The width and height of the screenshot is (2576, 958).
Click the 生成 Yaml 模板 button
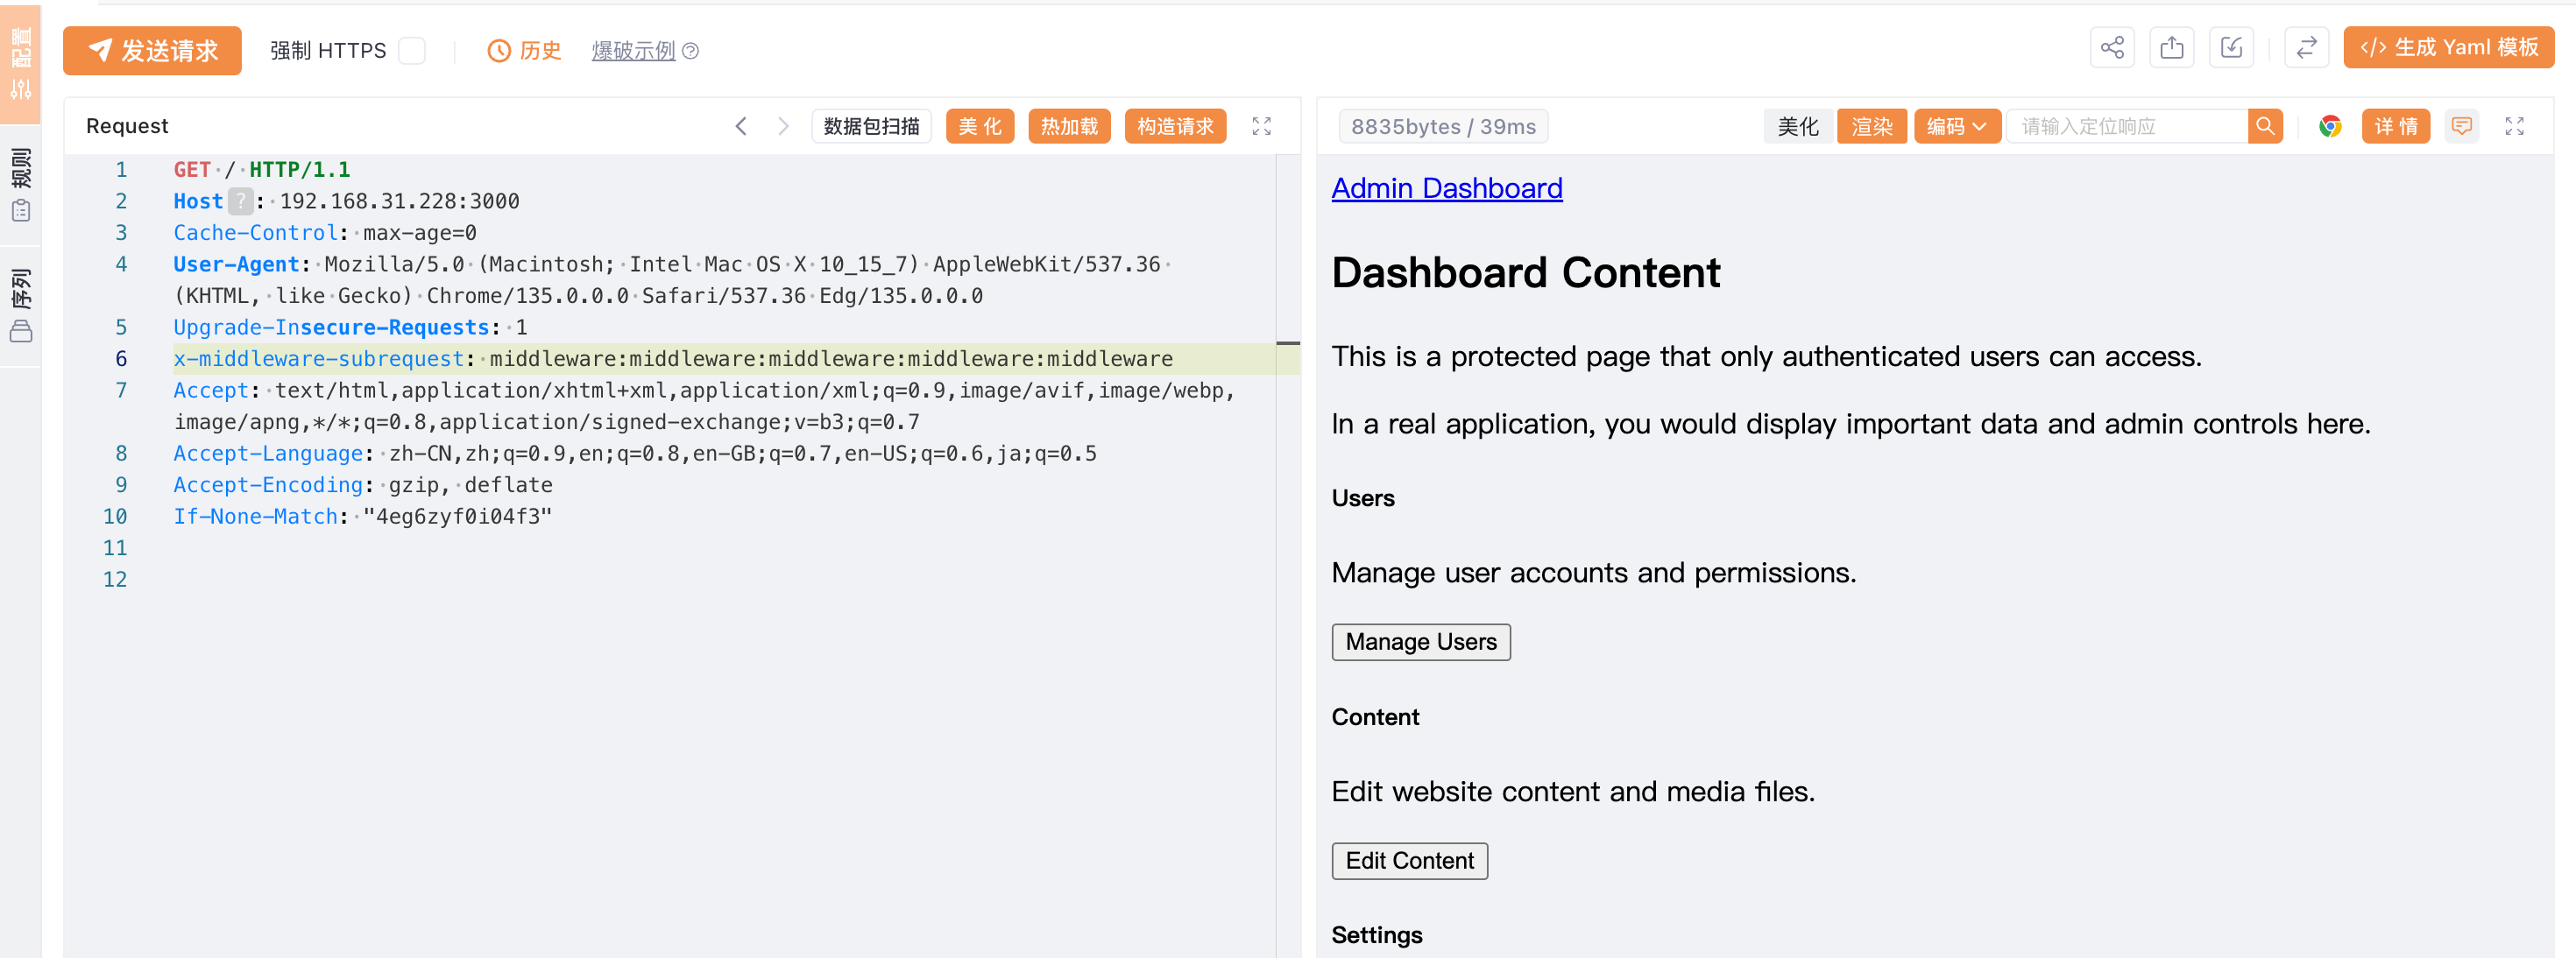tap(2448, 48)
